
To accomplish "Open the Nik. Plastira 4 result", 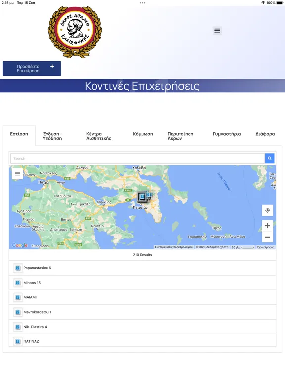I will click(142, 327).
